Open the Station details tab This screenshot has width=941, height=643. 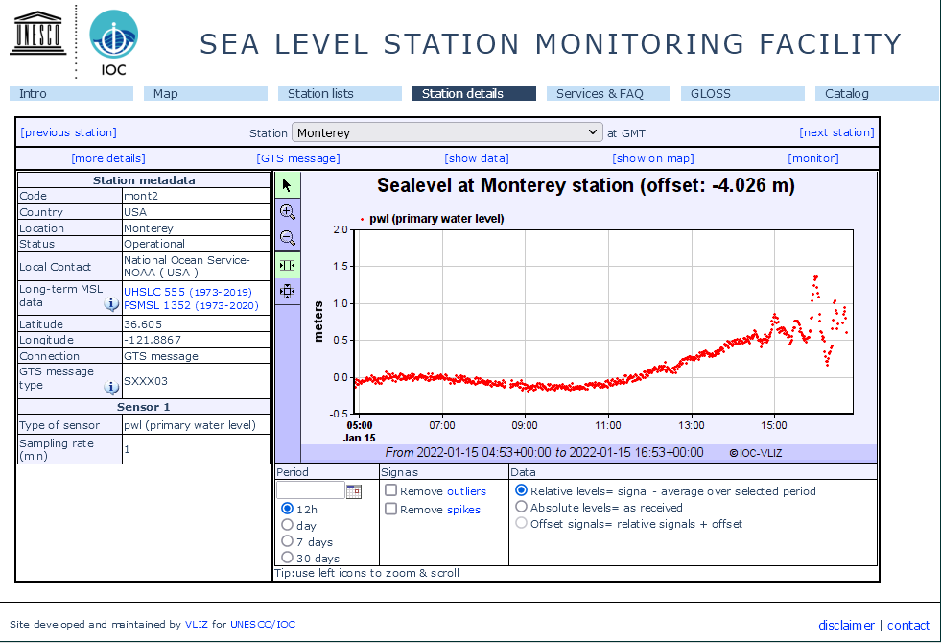(x=474, y=94)
